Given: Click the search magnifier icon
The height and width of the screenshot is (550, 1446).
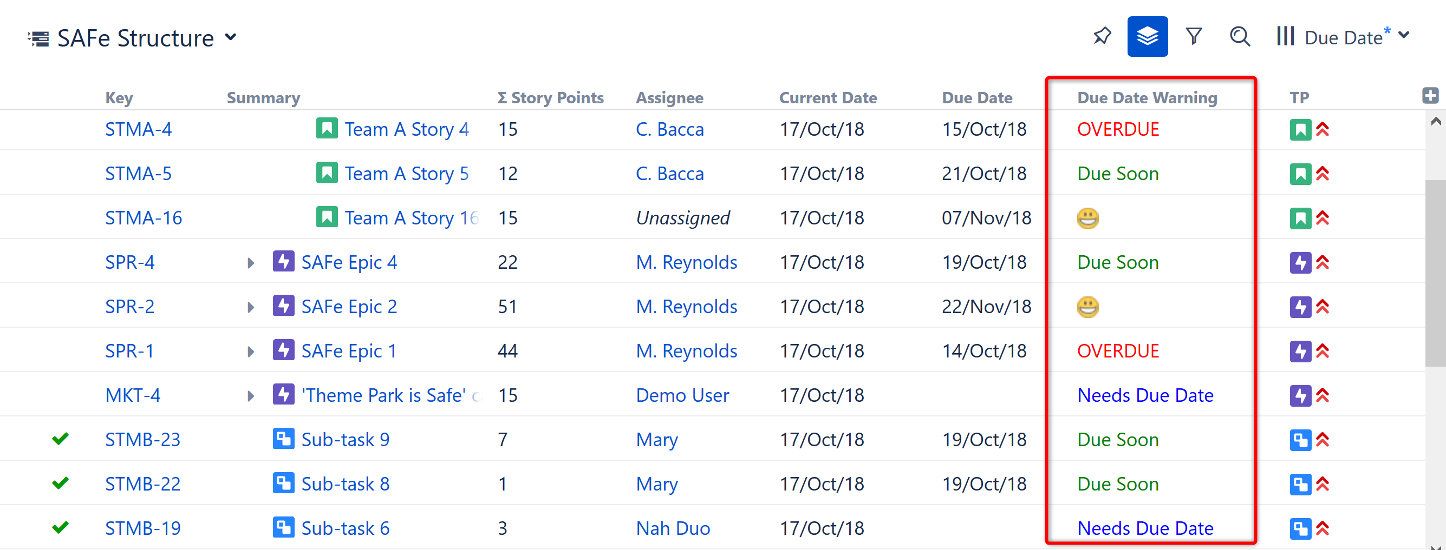Looking at the screenshot, I should (x=1240, y=36).
